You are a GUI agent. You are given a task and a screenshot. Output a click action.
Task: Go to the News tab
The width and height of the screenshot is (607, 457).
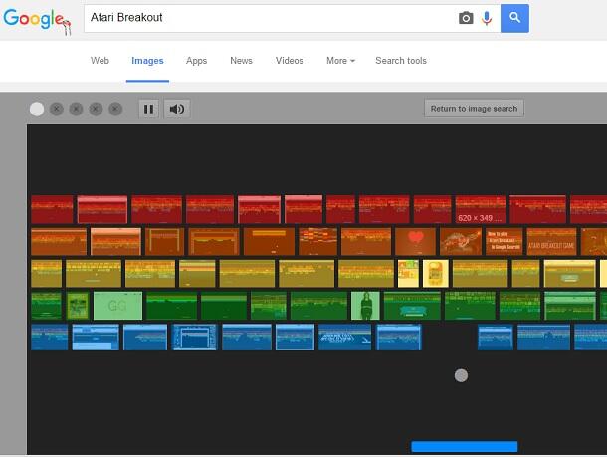[x=241, y=61]
